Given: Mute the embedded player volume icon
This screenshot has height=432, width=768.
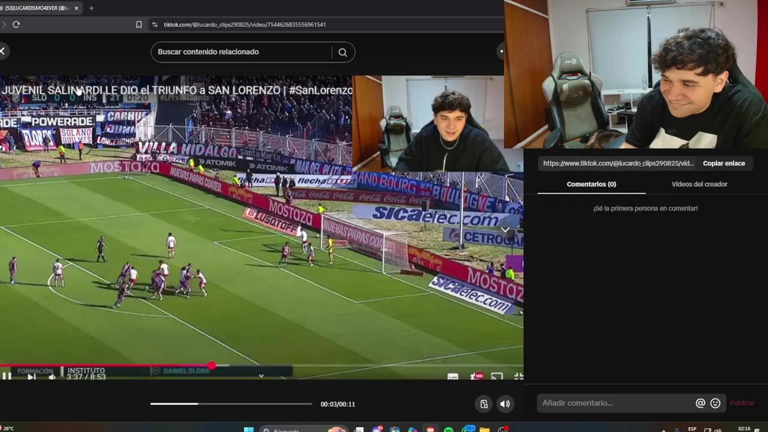Looking at the screenshot, I should pyautogui.click(x=52, y=377).
